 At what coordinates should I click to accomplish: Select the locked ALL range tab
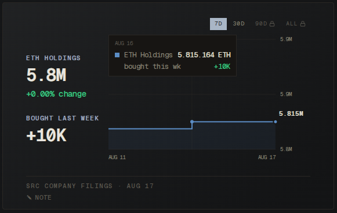pyautogui.click(x=295, y=24)
